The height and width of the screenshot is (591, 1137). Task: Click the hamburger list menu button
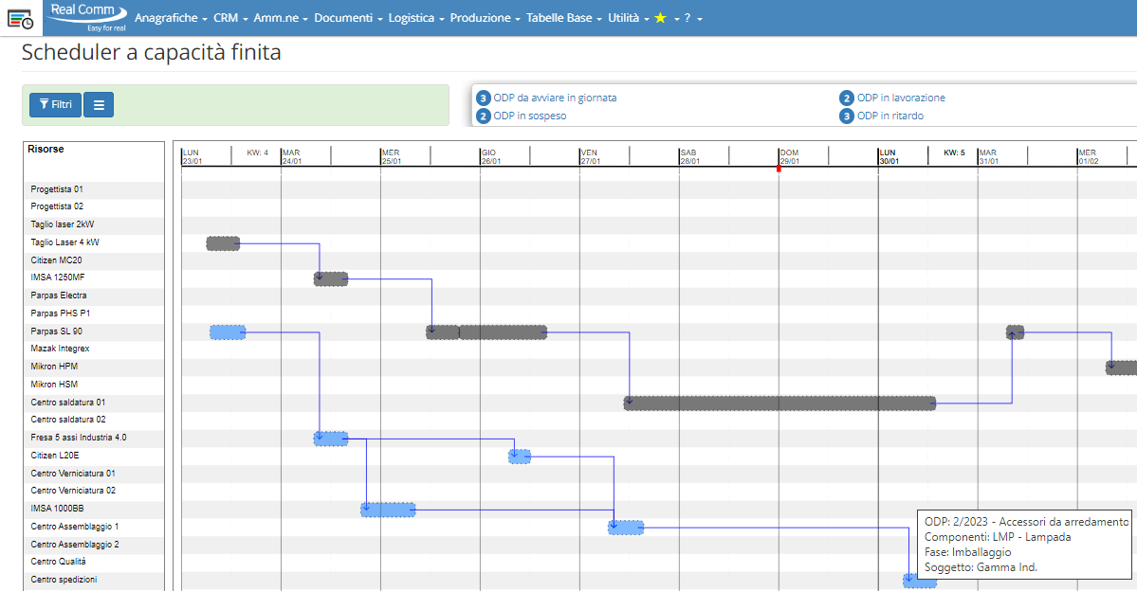(x=99, y=104)
